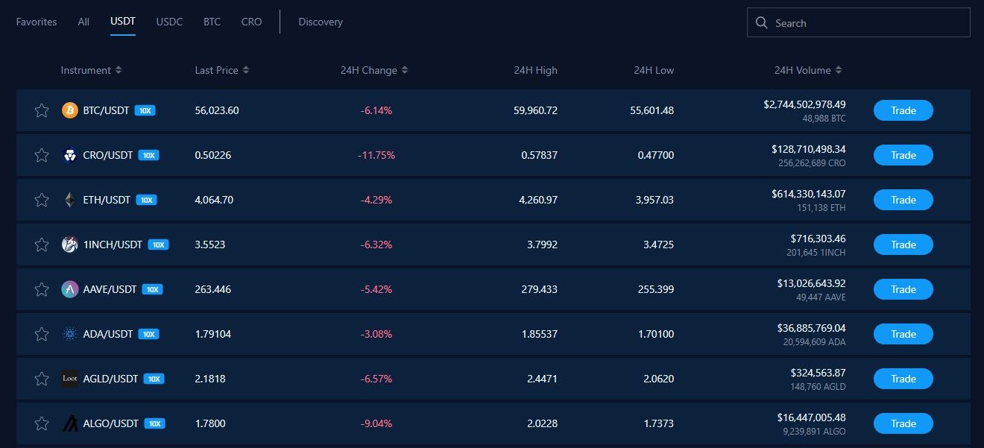
Task: Toggle the ALGO/USDT favorite star
Action: click(x=42, y=423)
